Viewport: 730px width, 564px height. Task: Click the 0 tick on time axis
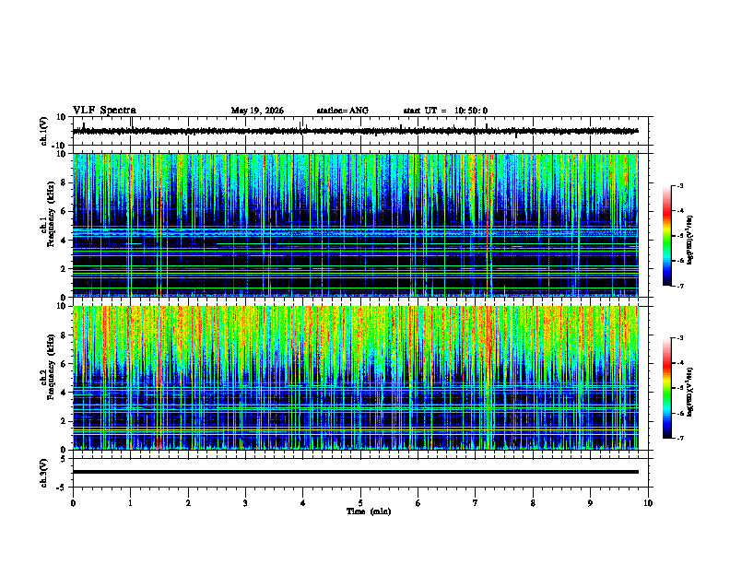73,503
